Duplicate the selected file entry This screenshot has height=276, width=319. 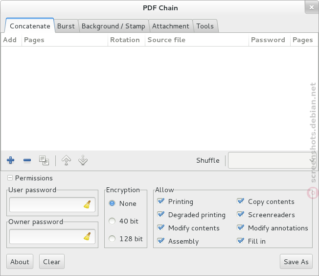[x=44, y=160]
